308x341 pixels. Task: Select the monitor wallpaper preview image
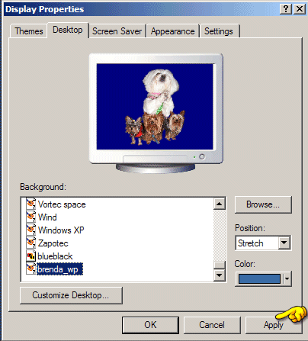[155, 107]
